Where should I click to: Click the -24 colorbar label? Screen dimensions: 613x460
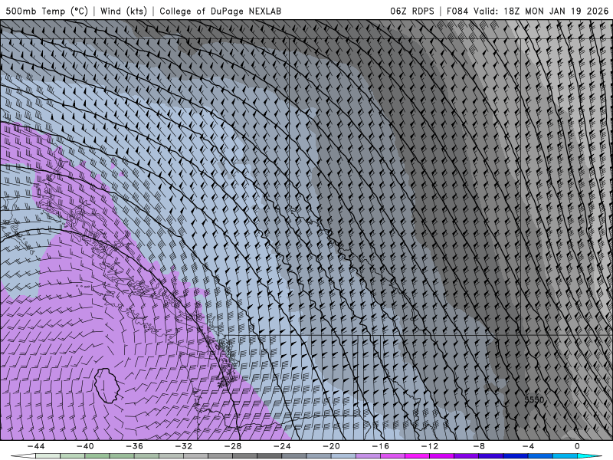[x=282, y=446]
